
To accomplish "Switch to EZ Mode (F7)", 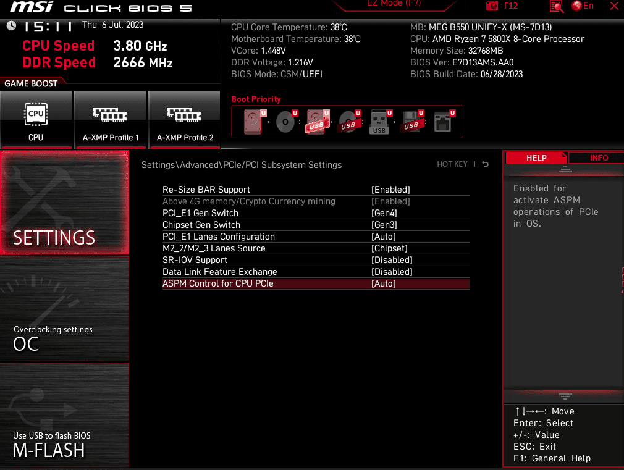I will [394, 4].
